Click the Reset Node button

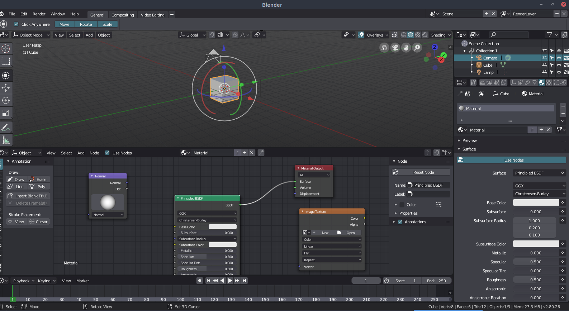click(x=421, y=172)
